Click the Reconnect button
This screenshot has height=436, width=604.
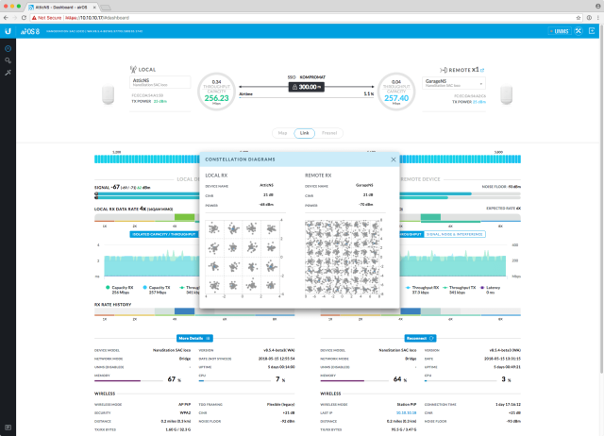point(417,337)
